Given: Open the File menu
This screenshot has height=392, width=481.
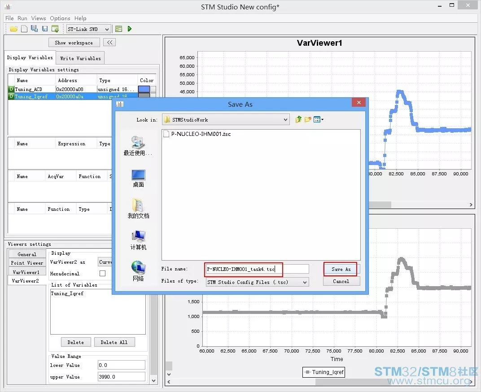Looking at the screenshot, I should 9,18.
